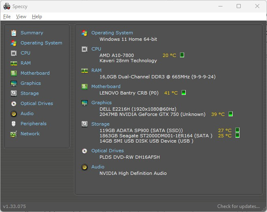Go to the RAM section in sidebar

coord(25,63)
